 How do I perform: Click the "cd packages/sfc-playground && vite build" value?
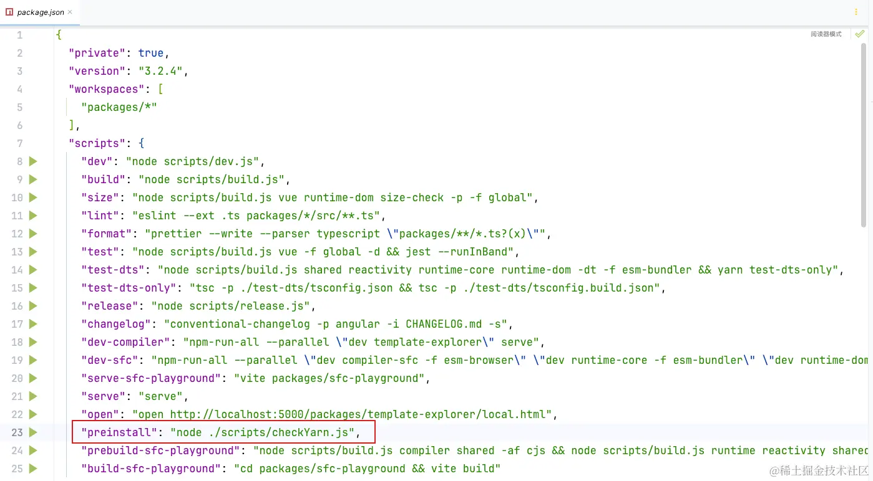pyautogui.click(x=367, y=469)
